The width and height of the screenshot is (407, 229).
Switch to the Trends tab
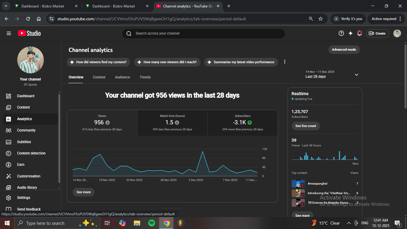pos(145,77)
